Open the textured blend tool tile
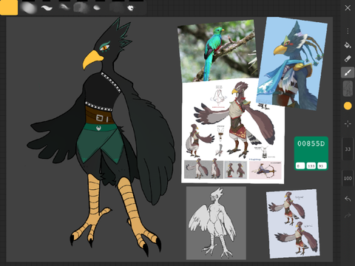The height and width of the screenshot is (266, 355). click(x=348, y=88)
